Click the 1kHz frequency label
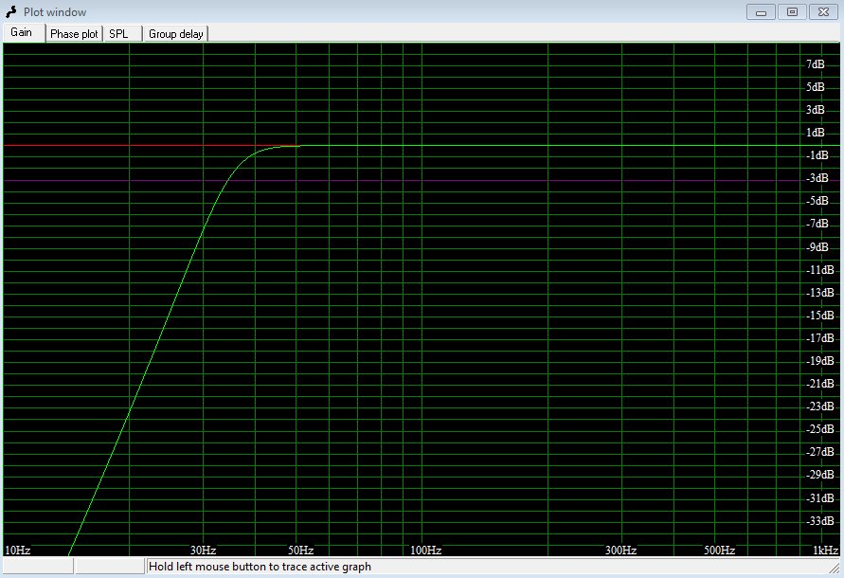Screen dimensions: 844x578 pos(825,550)
